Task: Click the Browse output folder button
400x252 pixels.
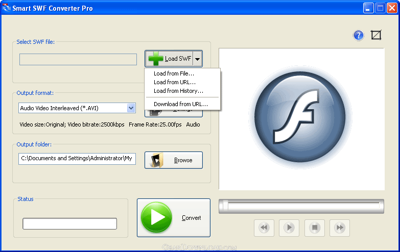Action: point(174,160)
